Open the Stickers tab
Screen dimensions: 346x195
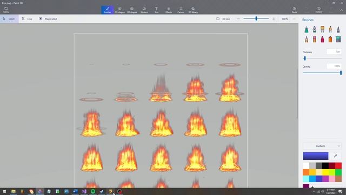coord(144,10)
